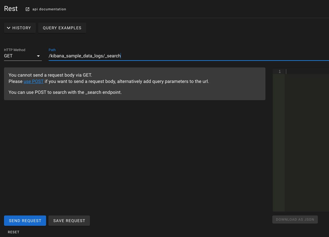The width and height of the screenshot is (329, 237).
Task: Open the HTTP Method dropdown showing GET
Action: [23, 56]
